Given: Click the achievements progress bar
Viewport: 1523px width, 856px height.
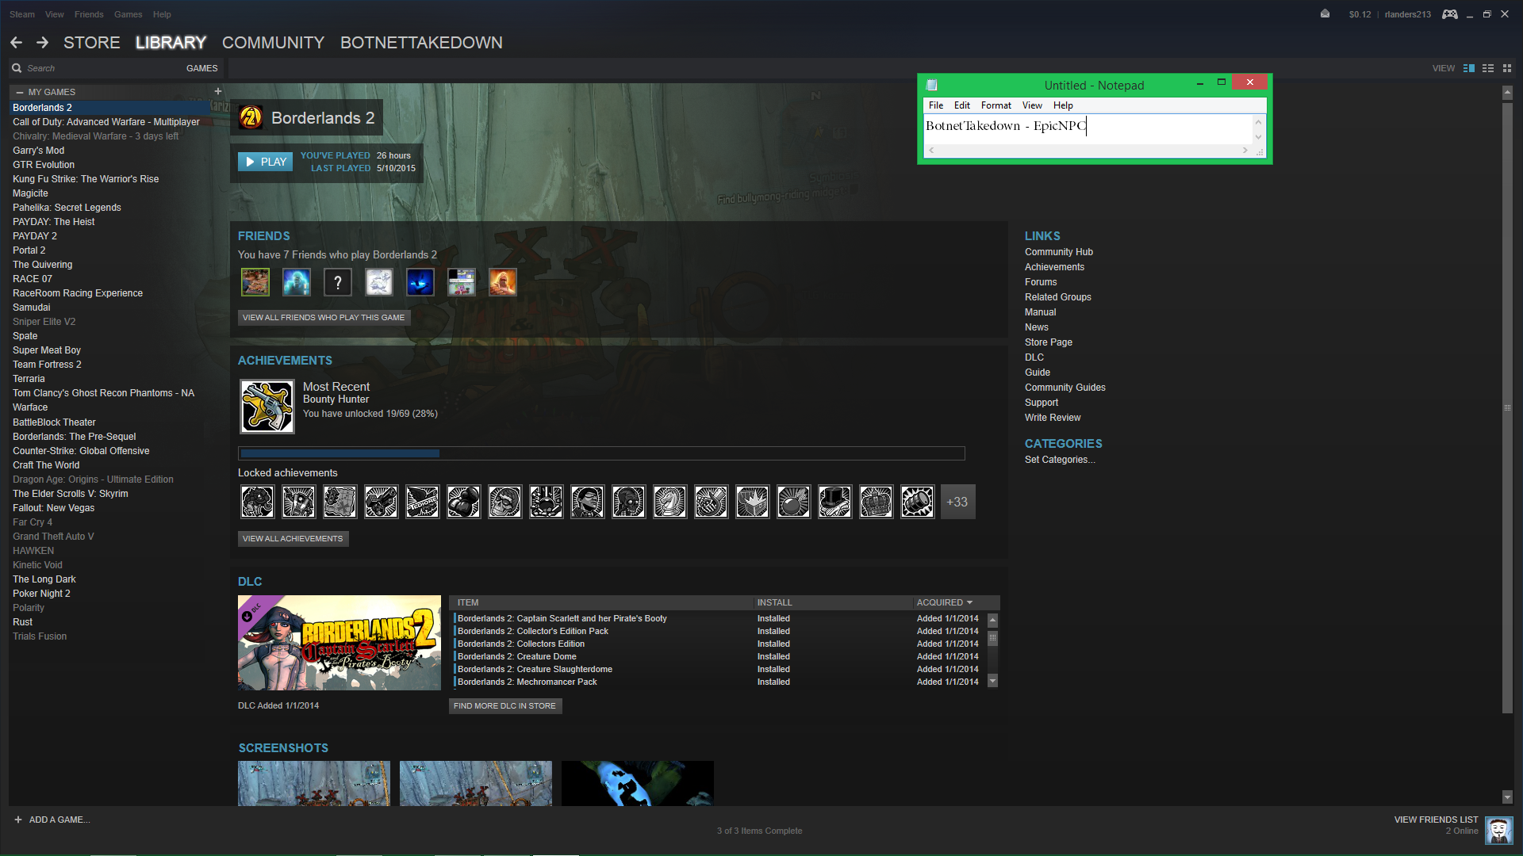Looking at the screenshot, I should tap(601, 453).
